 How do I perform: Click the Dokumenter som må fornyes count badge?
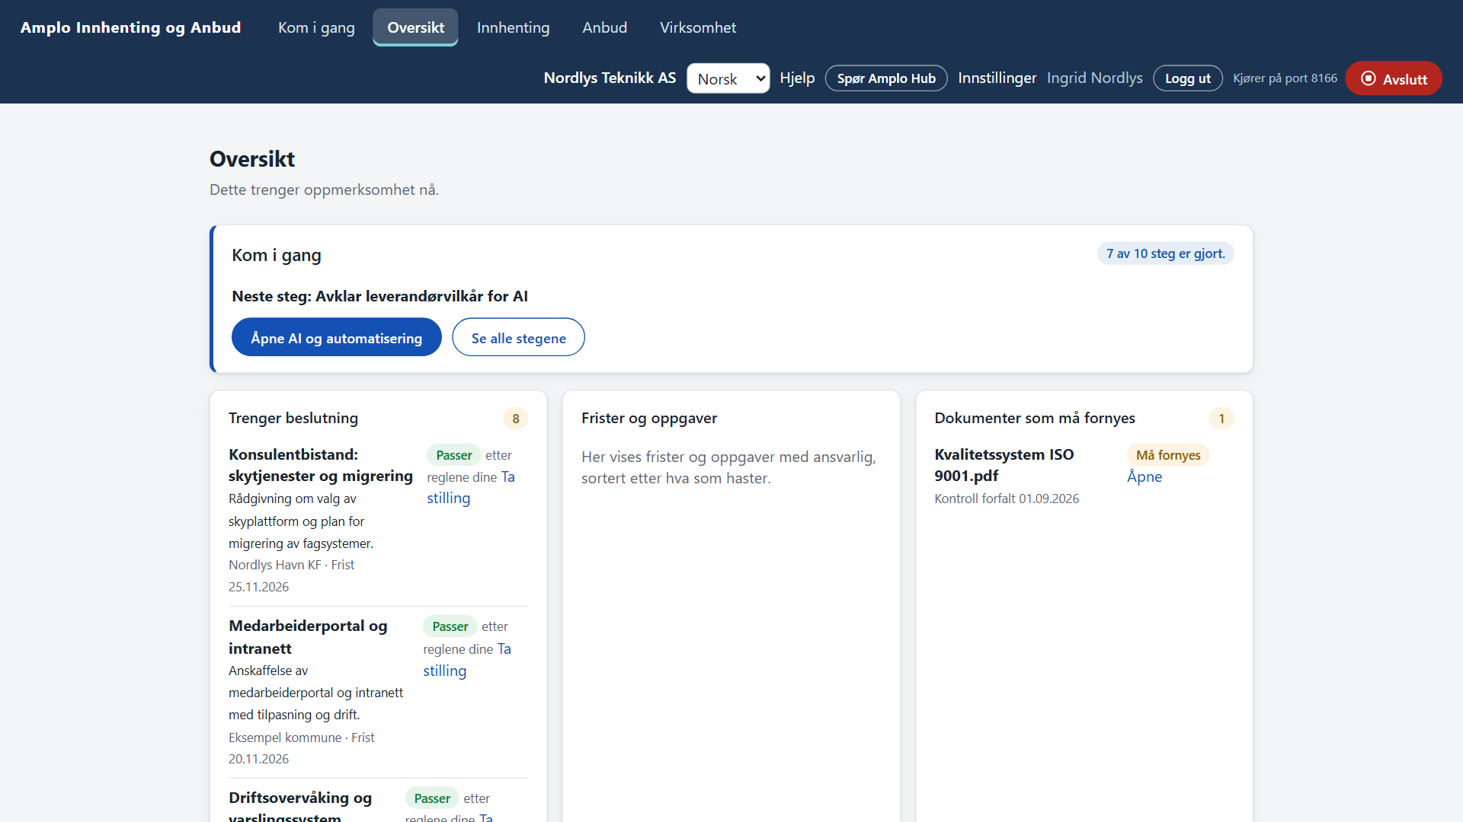[1221, 419]
